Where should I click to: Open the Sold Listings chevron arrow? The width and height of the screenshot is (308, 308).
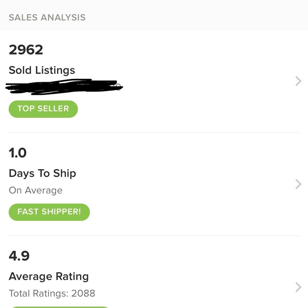(x=298, y=81)
